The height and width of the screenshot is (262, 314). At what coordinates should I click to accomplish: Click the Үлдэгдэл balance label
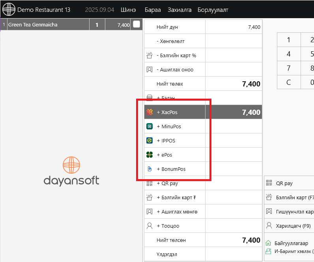click(x=166, y=254)
